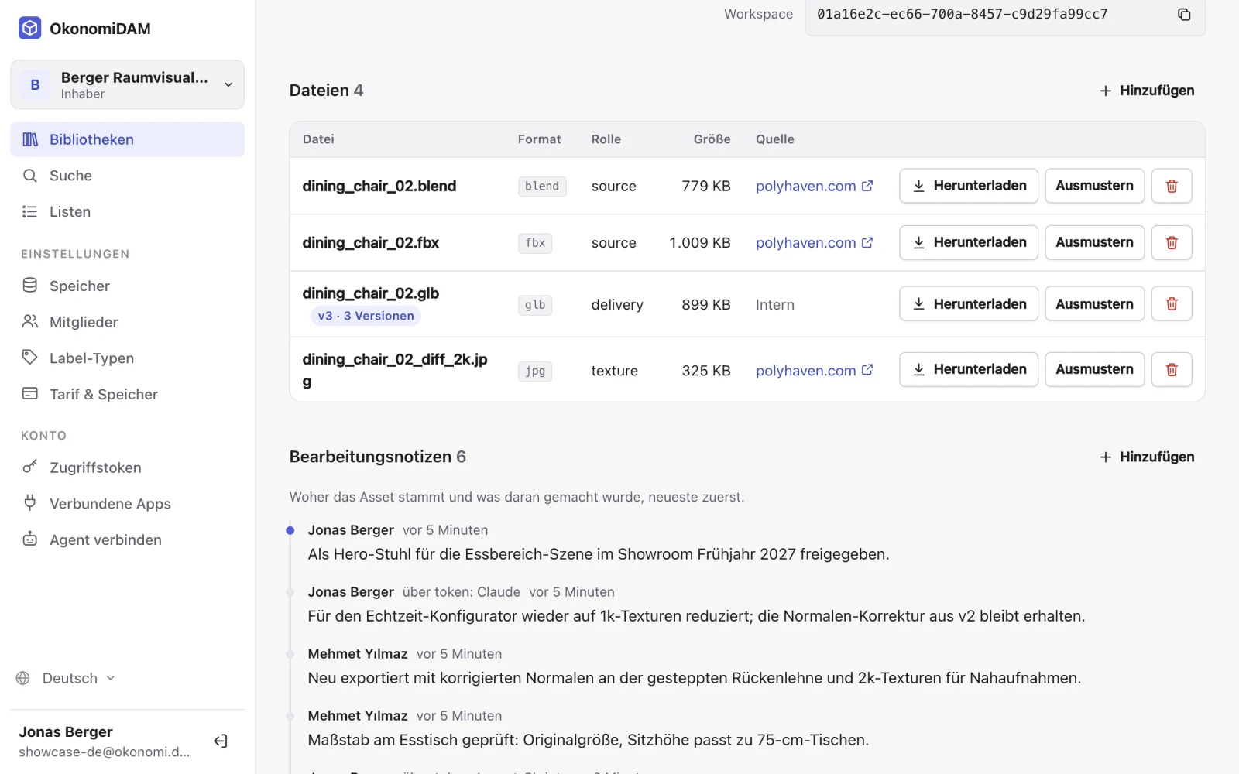Image resolution: width=1239 pixels, height=774 pixels.
Task: Click the 'über token: Claude' label
Action: 462,592
